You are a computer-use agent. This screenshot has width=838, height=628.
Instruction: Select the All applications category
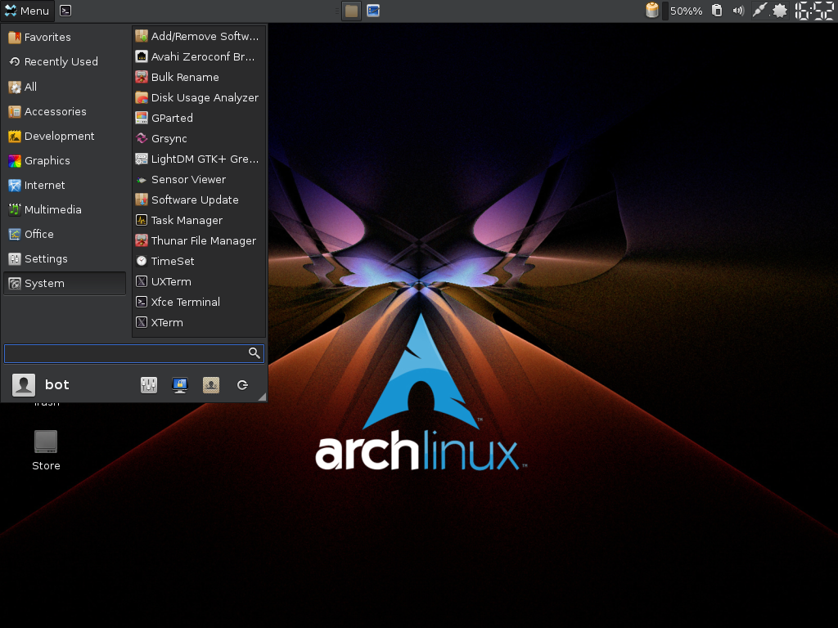(65, 87)
